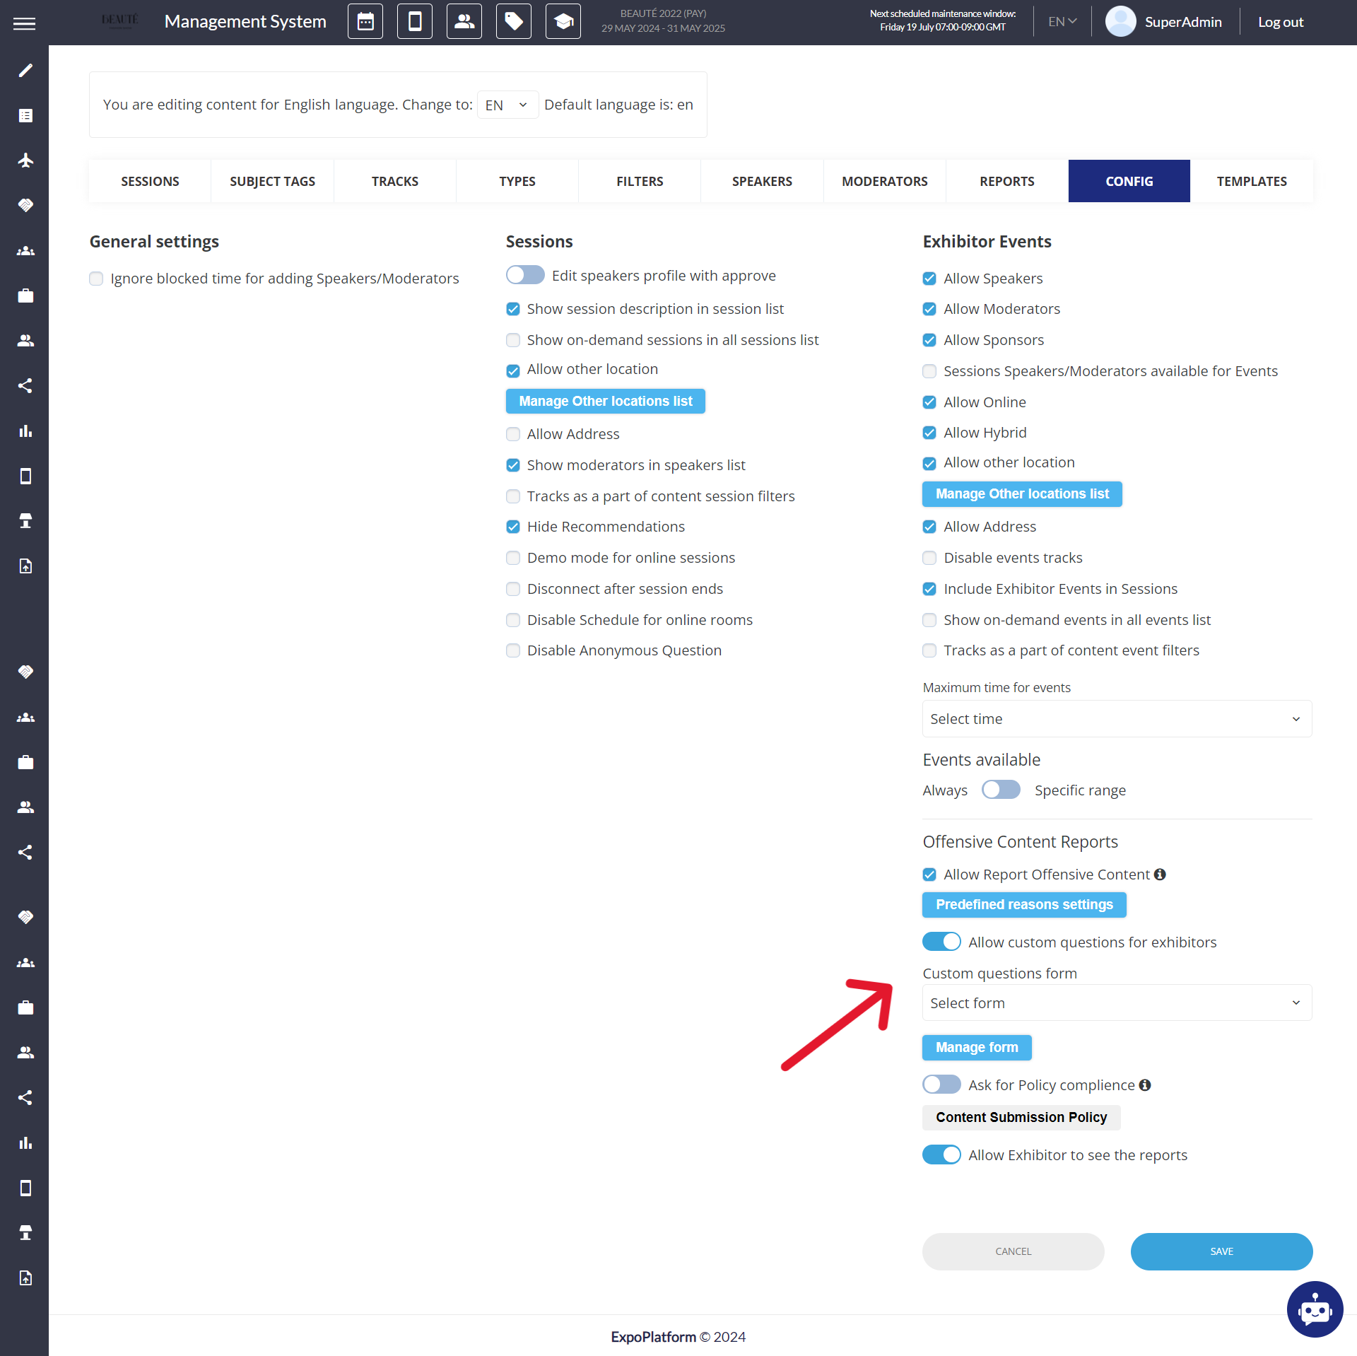Open the header EN language selector

(1062, 21)
